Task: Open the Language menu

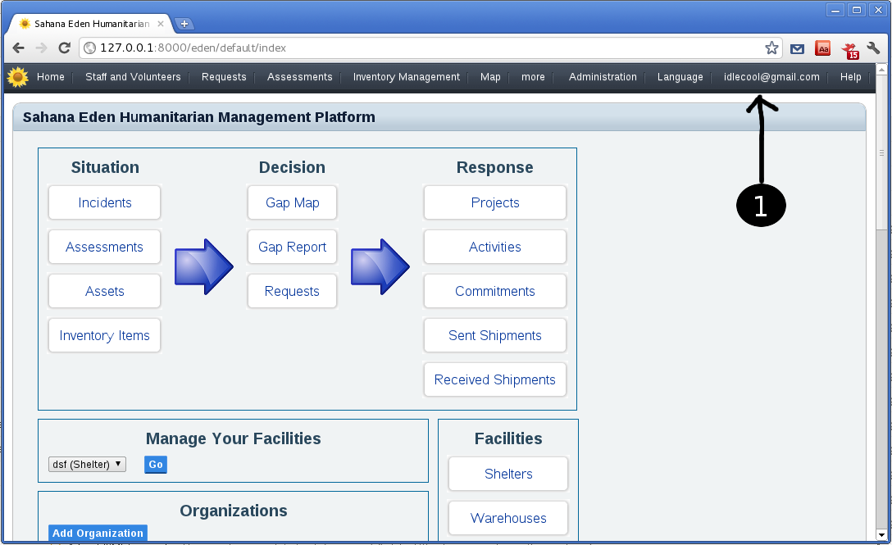Action: (680, 77)
